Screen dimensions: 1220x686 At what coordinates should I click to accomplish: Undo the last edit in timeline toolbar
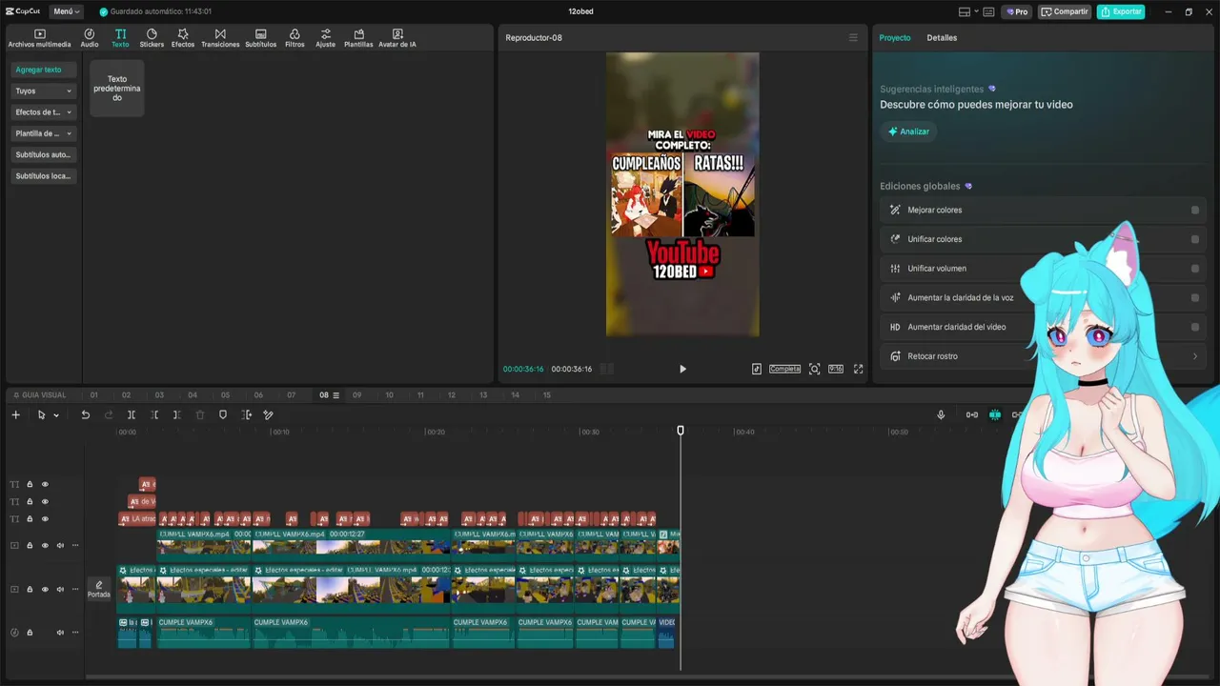[x=85, y=414]
